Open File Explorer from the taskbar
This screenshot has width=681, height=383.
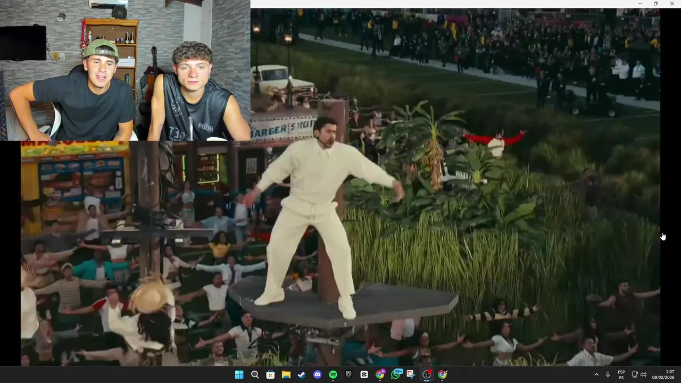[286, 374]
